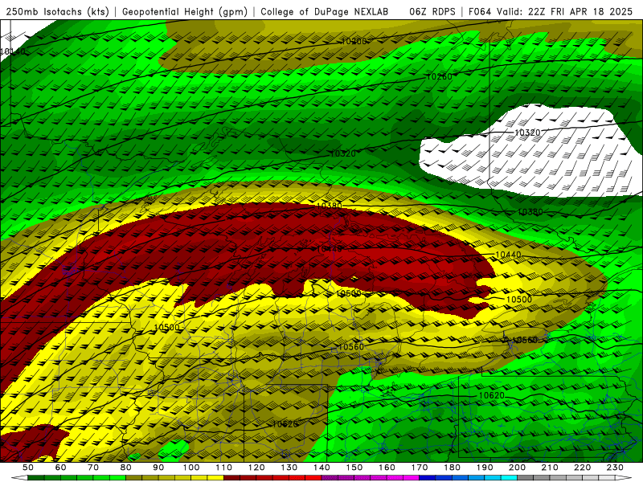The height and width of the screenshot is (482, 643).
Task: Click the 170 value on the color scale
Action: click(420, 468)
